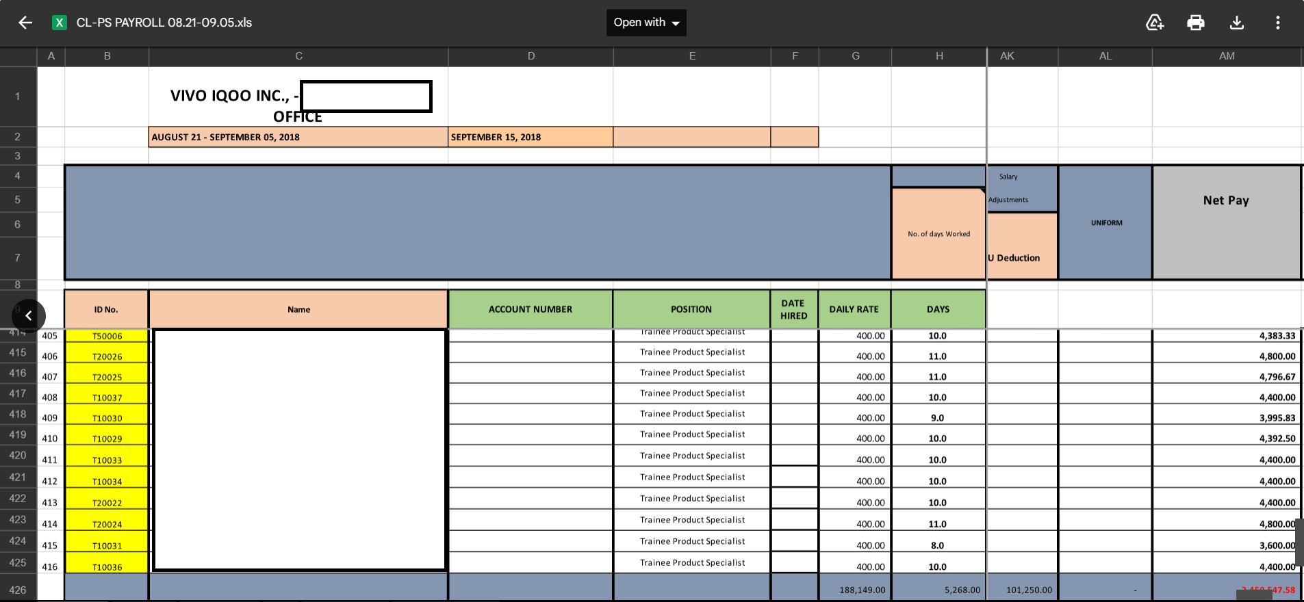Click the Excel file type icon
The width and height of the screenshot is (1304, 602).
tap(60, 23)
